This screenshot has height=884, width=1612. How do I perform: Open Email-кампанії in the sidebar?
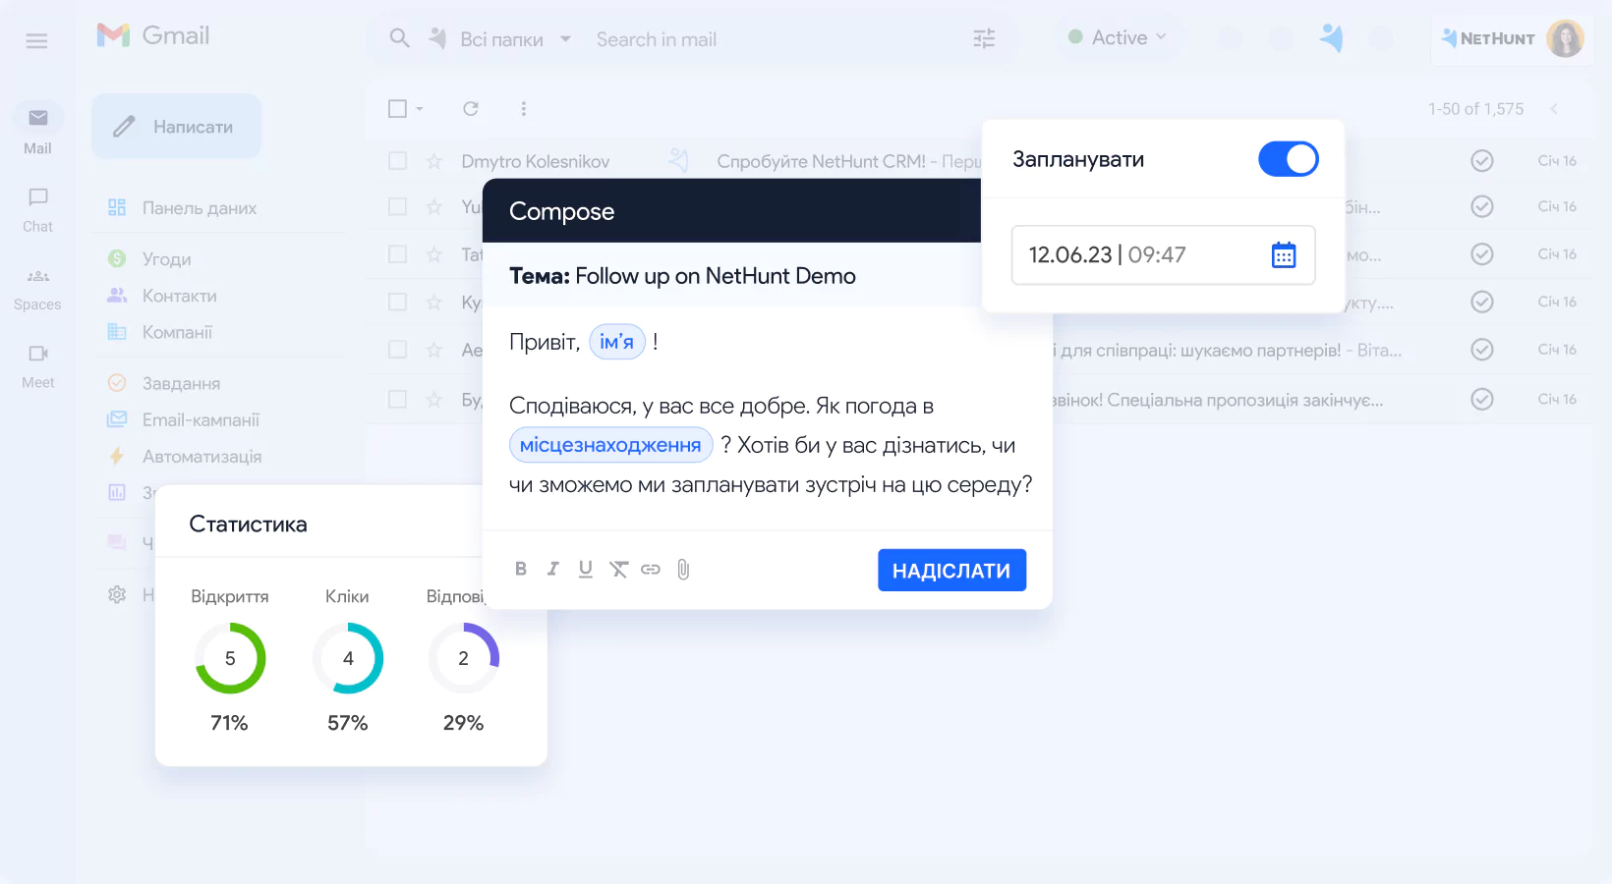(184, 419)
